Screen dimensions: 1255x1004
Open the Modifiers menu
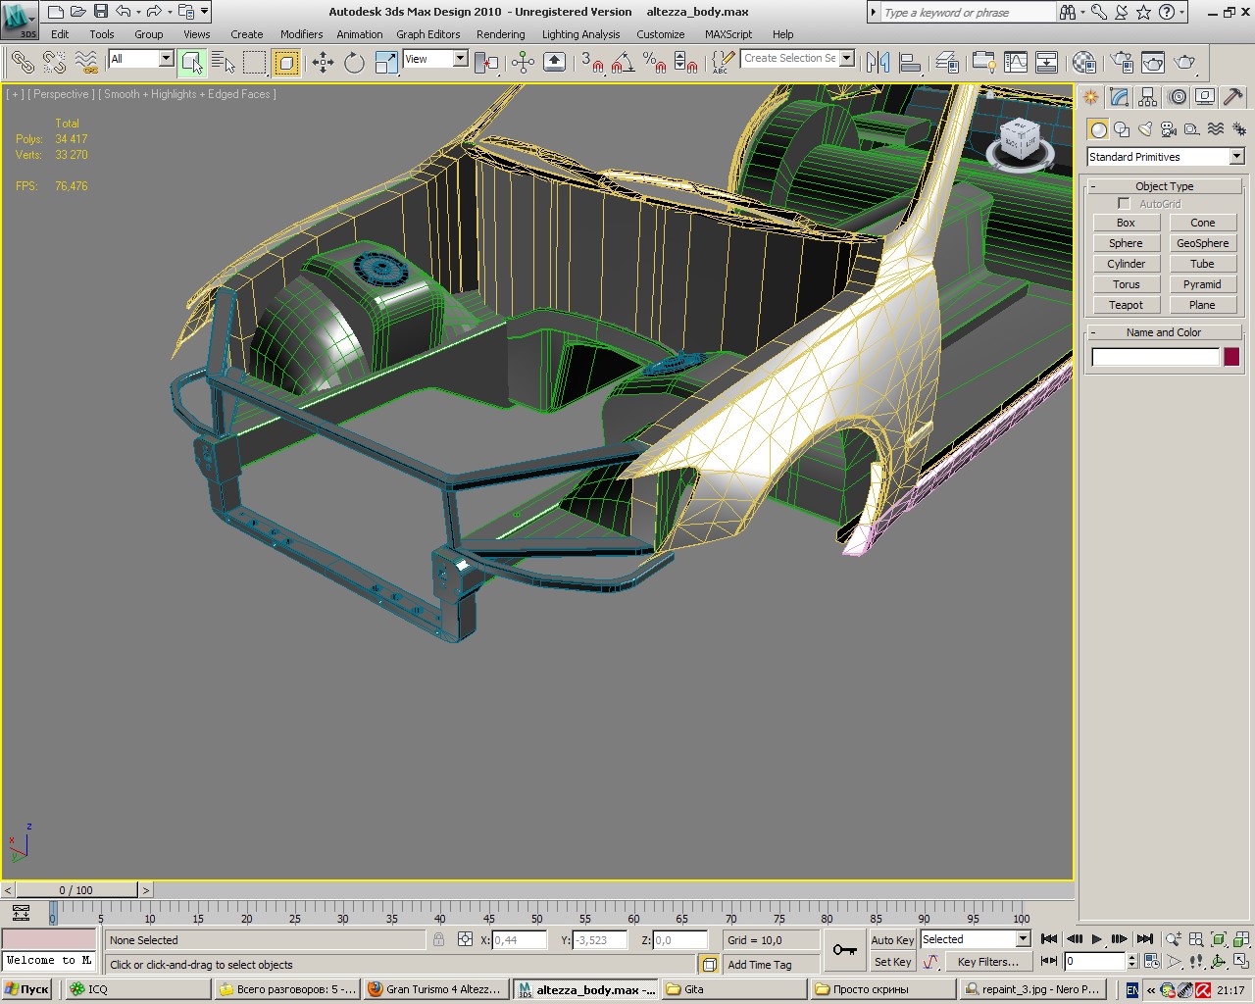tap(301, 34)
